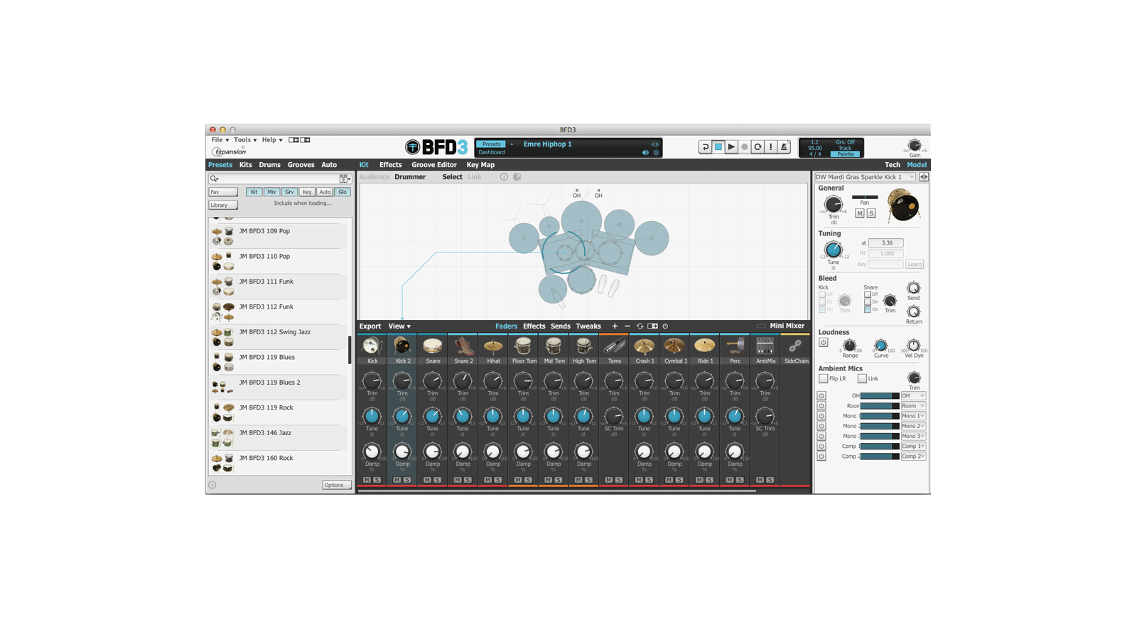Adjust the Pan slider in General section
This screenshot has height=640, width=1137.
pos(865,197)
